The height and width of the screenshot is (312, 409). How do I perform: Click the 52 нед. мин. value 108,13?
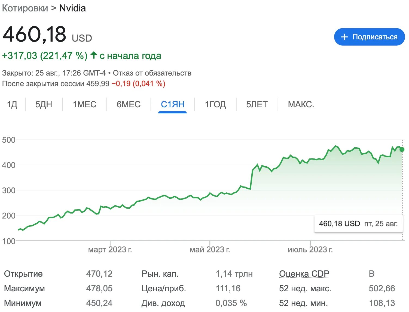click(x=382, y=303)
